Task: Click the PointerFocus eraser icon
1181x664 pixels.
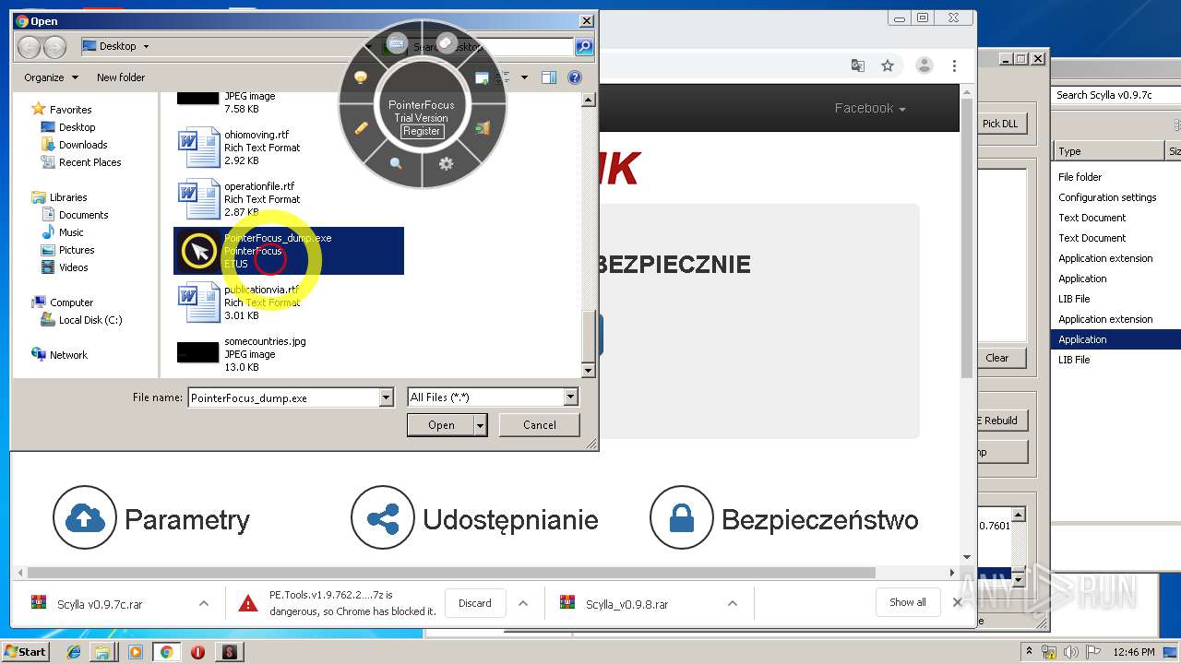Action: point(447,42)
